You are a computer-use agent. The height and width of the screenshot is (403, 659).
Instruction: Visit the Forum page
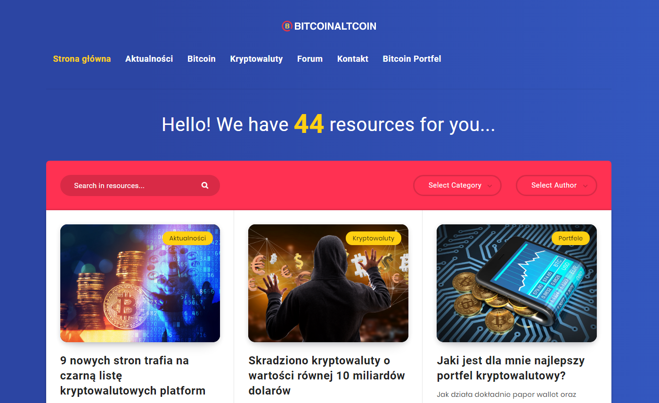310,59
